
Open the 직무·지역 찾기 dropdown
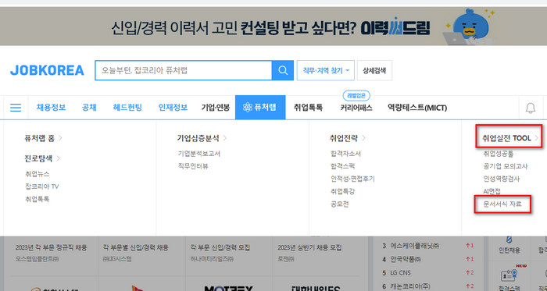pos(326,71)
